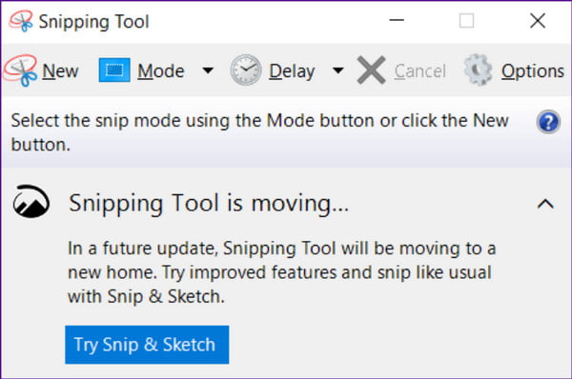Click the gray X Cancel icon
Viewport: 572px width, 379px height.
click(x=371, y=70)
